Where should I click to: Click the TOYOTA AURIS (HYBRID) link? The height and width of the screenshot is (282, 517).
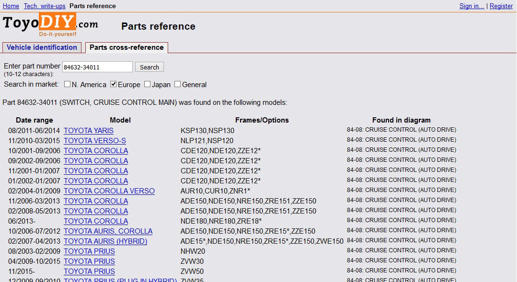pyautogui.click(x=105, y=241)
